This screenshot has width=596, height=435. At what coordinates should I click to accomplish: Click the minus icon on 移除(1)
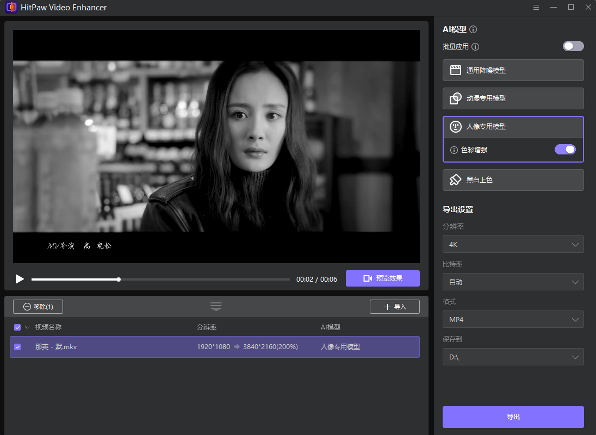click(27, 307)
